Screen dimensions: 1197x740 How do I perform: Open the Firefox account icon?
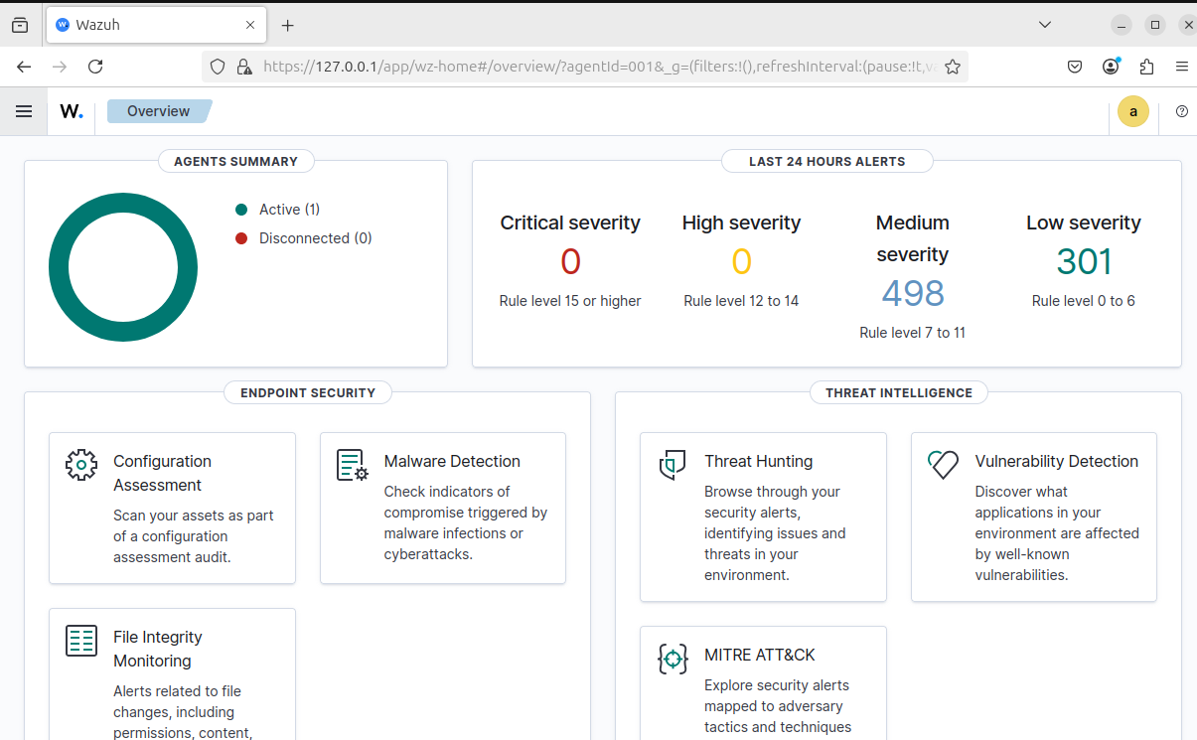coord(1111,67)
